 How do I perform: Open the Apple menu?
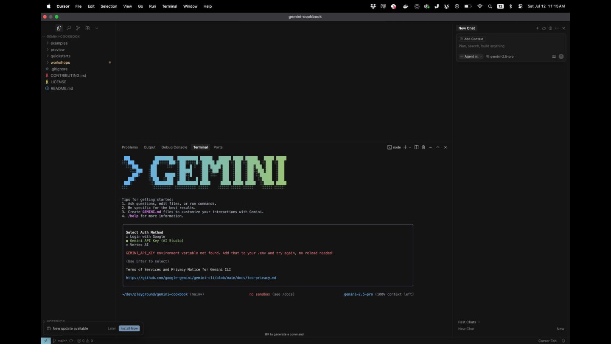(x=48, y=6)
